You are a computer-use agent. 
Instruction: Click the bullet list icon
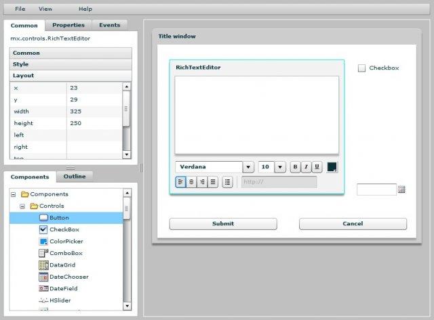click(228, 182)
